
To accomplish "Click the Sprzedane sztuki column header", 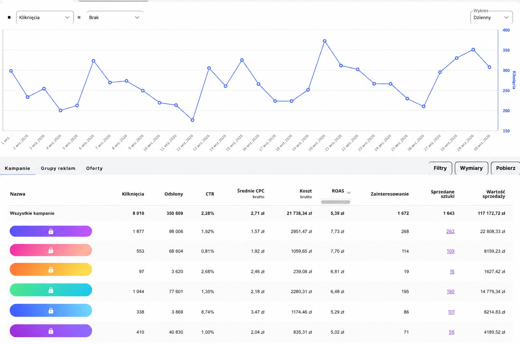I will pyautogui.click(x=443, y=194).
